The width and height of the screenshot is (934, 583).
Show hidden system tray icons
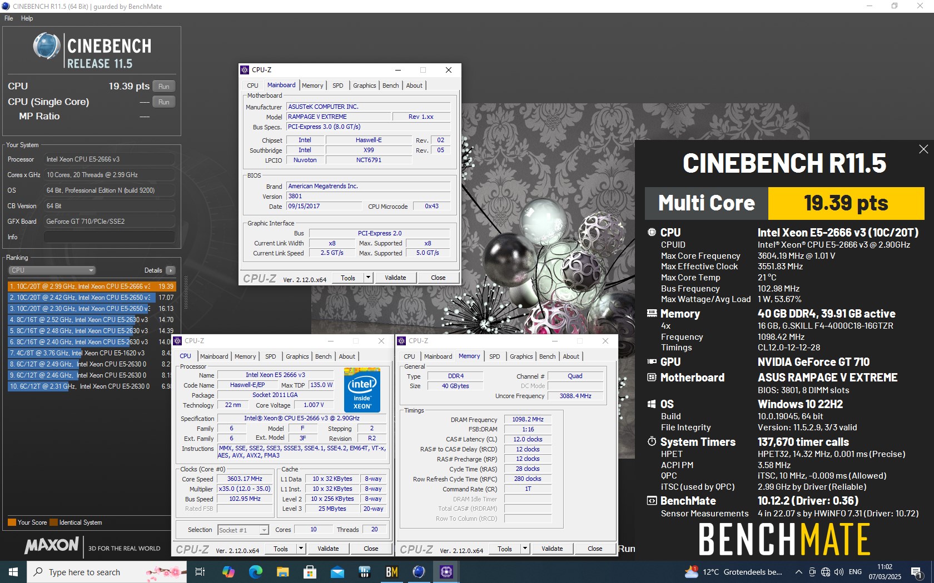click(798, 572)
